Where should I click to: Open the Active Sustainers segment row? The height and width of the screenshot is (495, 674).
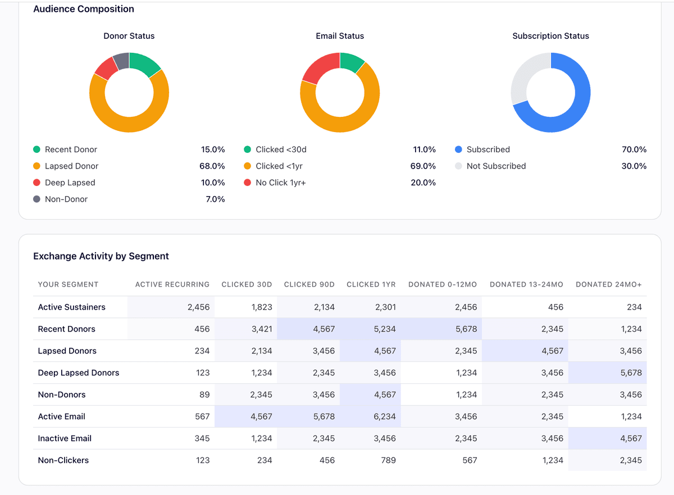70,307
